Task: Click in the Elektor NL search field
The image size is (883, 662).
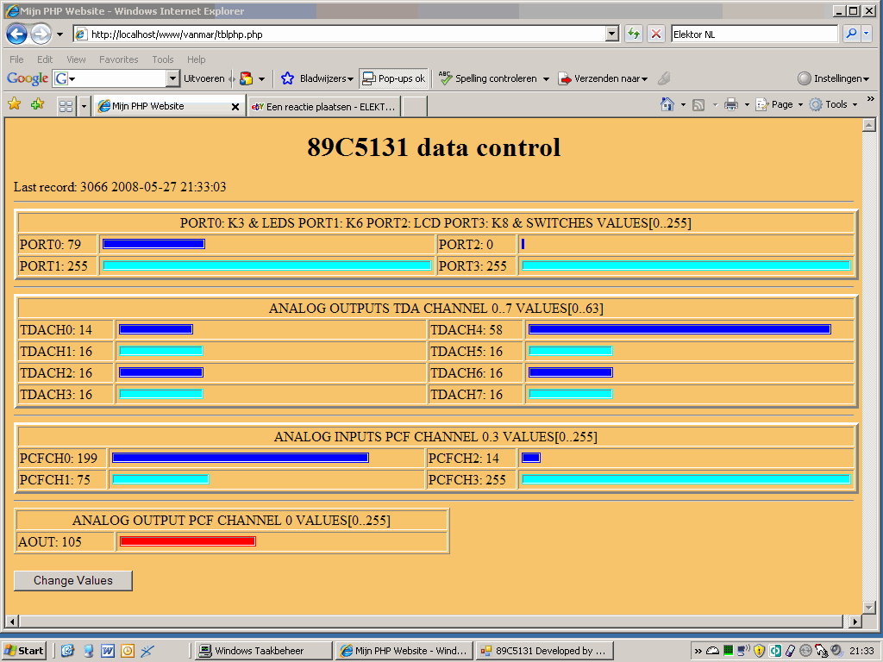Action: pos(753,34)
